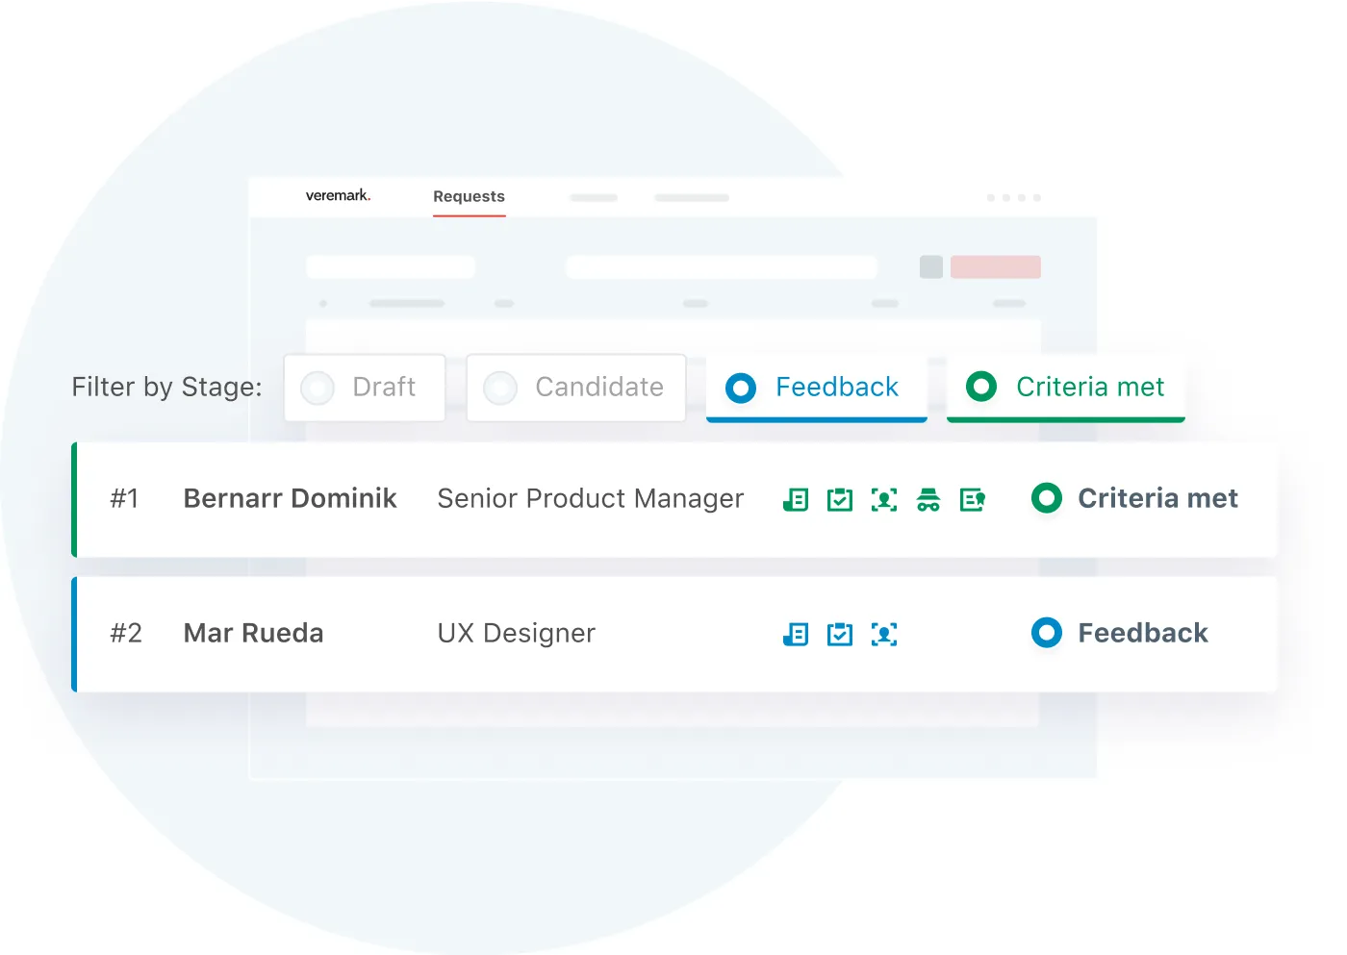Select the detective background-check icon on row #1

[x=928, y=499]
